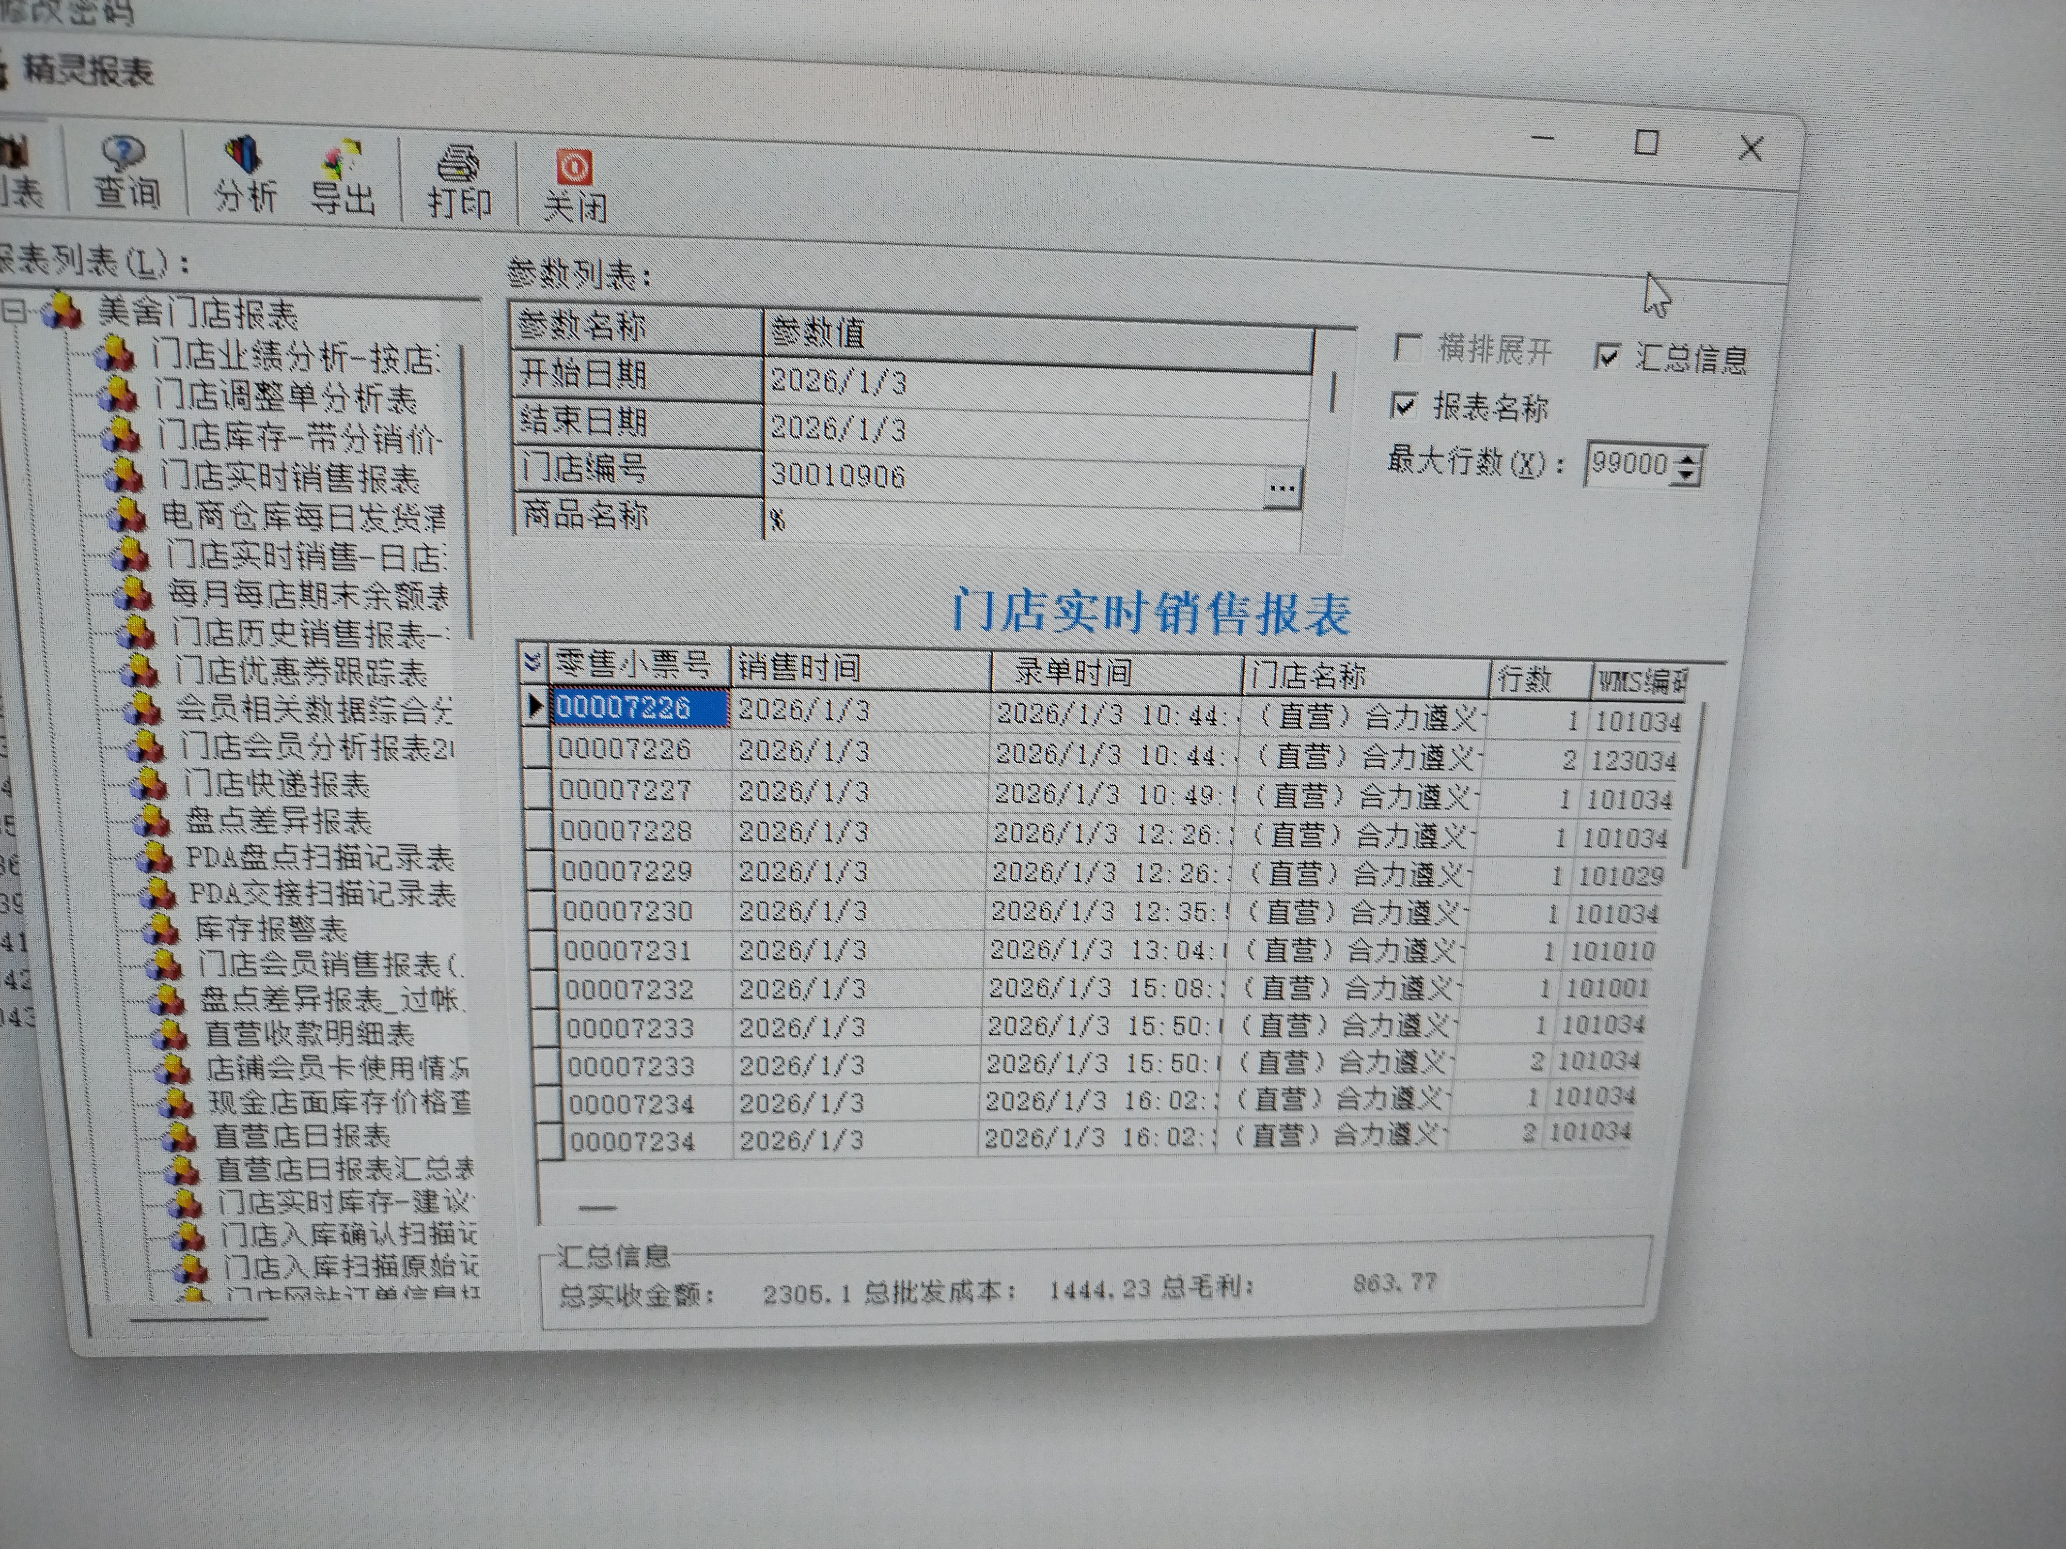2066x1549 pixels.
Task: Open 门店编号 lookup ellipsis button
Action: pos(1281,487)
